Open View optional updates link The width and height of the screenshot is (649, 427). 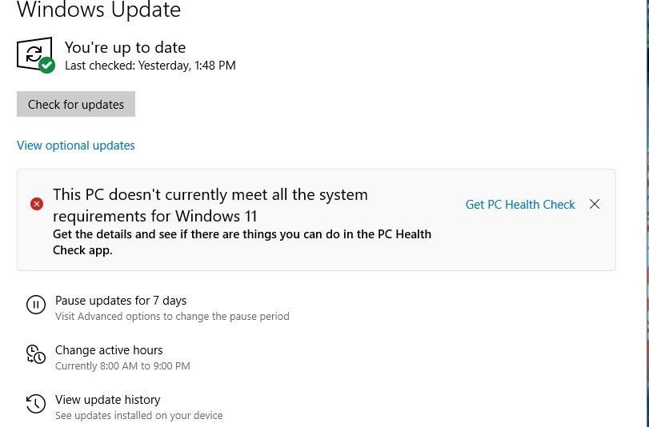coord(76,146)
